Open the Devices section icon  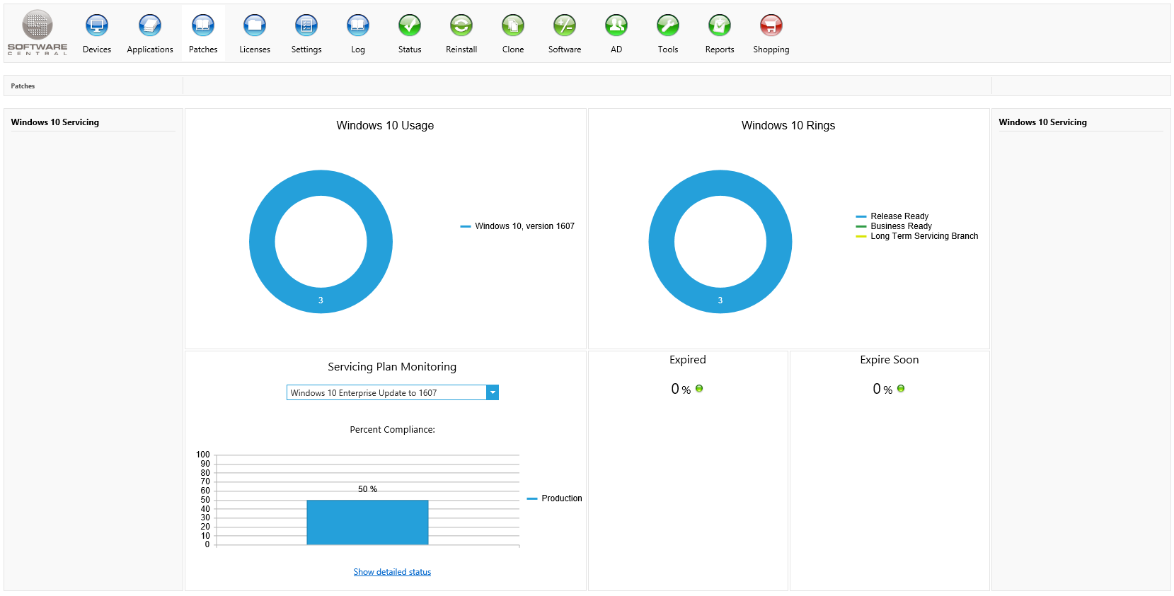click(97, 26)
